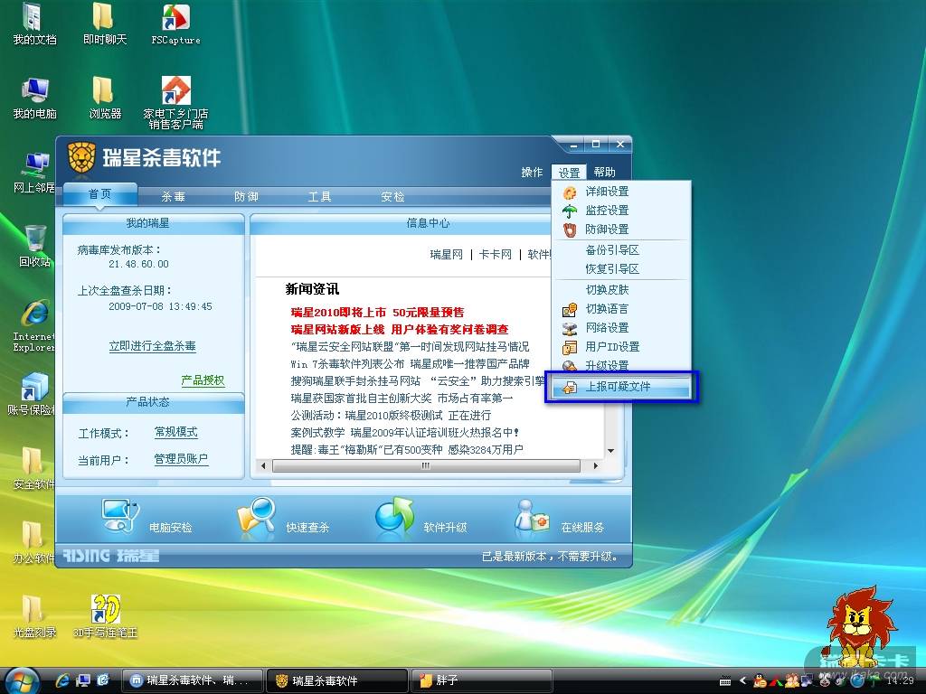Open the 产品授权 link
Image resolution: width=926 pixels, height=694 pixels.
click(203, 380)
